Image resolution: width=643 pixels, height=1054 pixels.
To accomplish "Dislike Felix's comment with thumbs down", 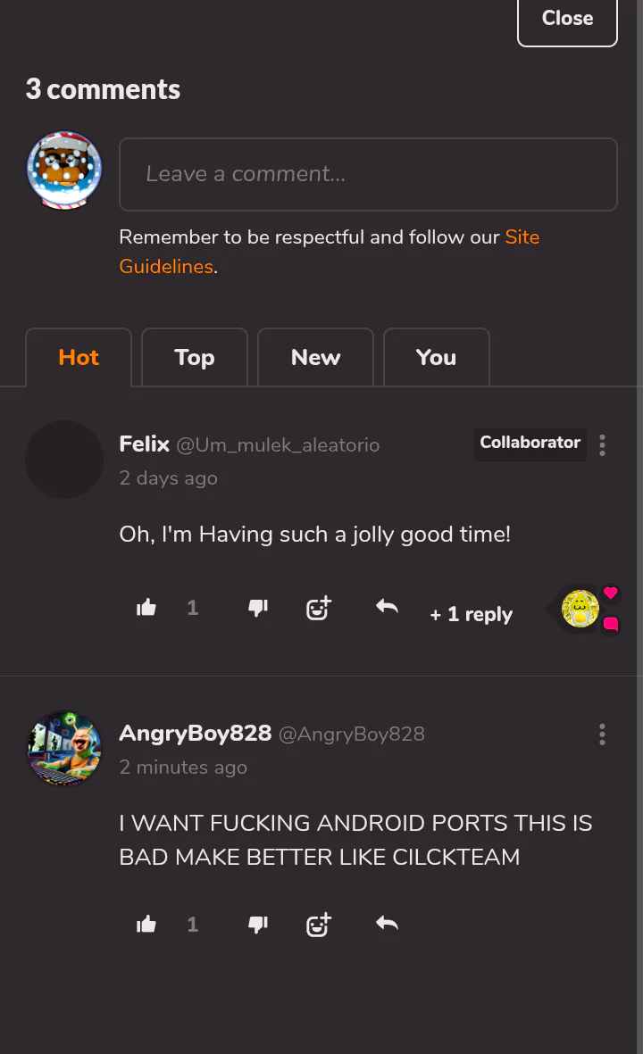I will coord(258,609).
